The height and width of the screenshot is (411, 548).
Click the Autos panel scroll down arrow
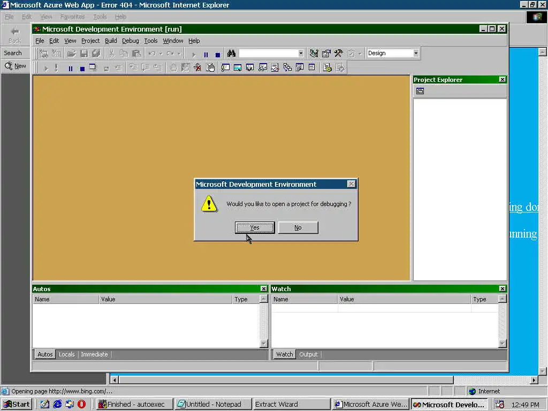(263, 344)
